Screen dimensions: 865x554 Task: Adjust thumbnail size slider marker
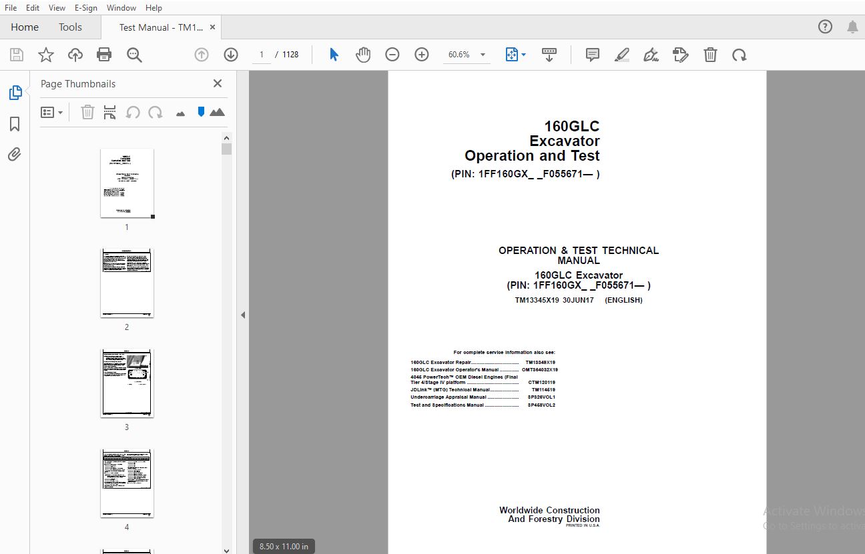click(201, 112)
